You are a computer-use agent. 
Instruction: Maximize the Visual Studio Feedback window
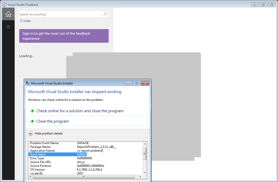coord(263,5)
